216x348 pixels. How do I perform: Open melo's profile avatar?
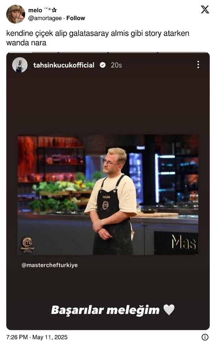click(15, 14)
